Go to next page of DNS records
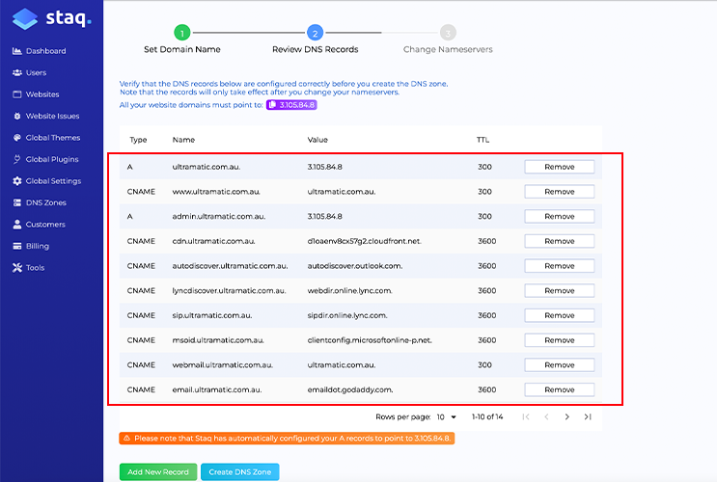This screenshot has height=482, width=717. pos(567,416)
